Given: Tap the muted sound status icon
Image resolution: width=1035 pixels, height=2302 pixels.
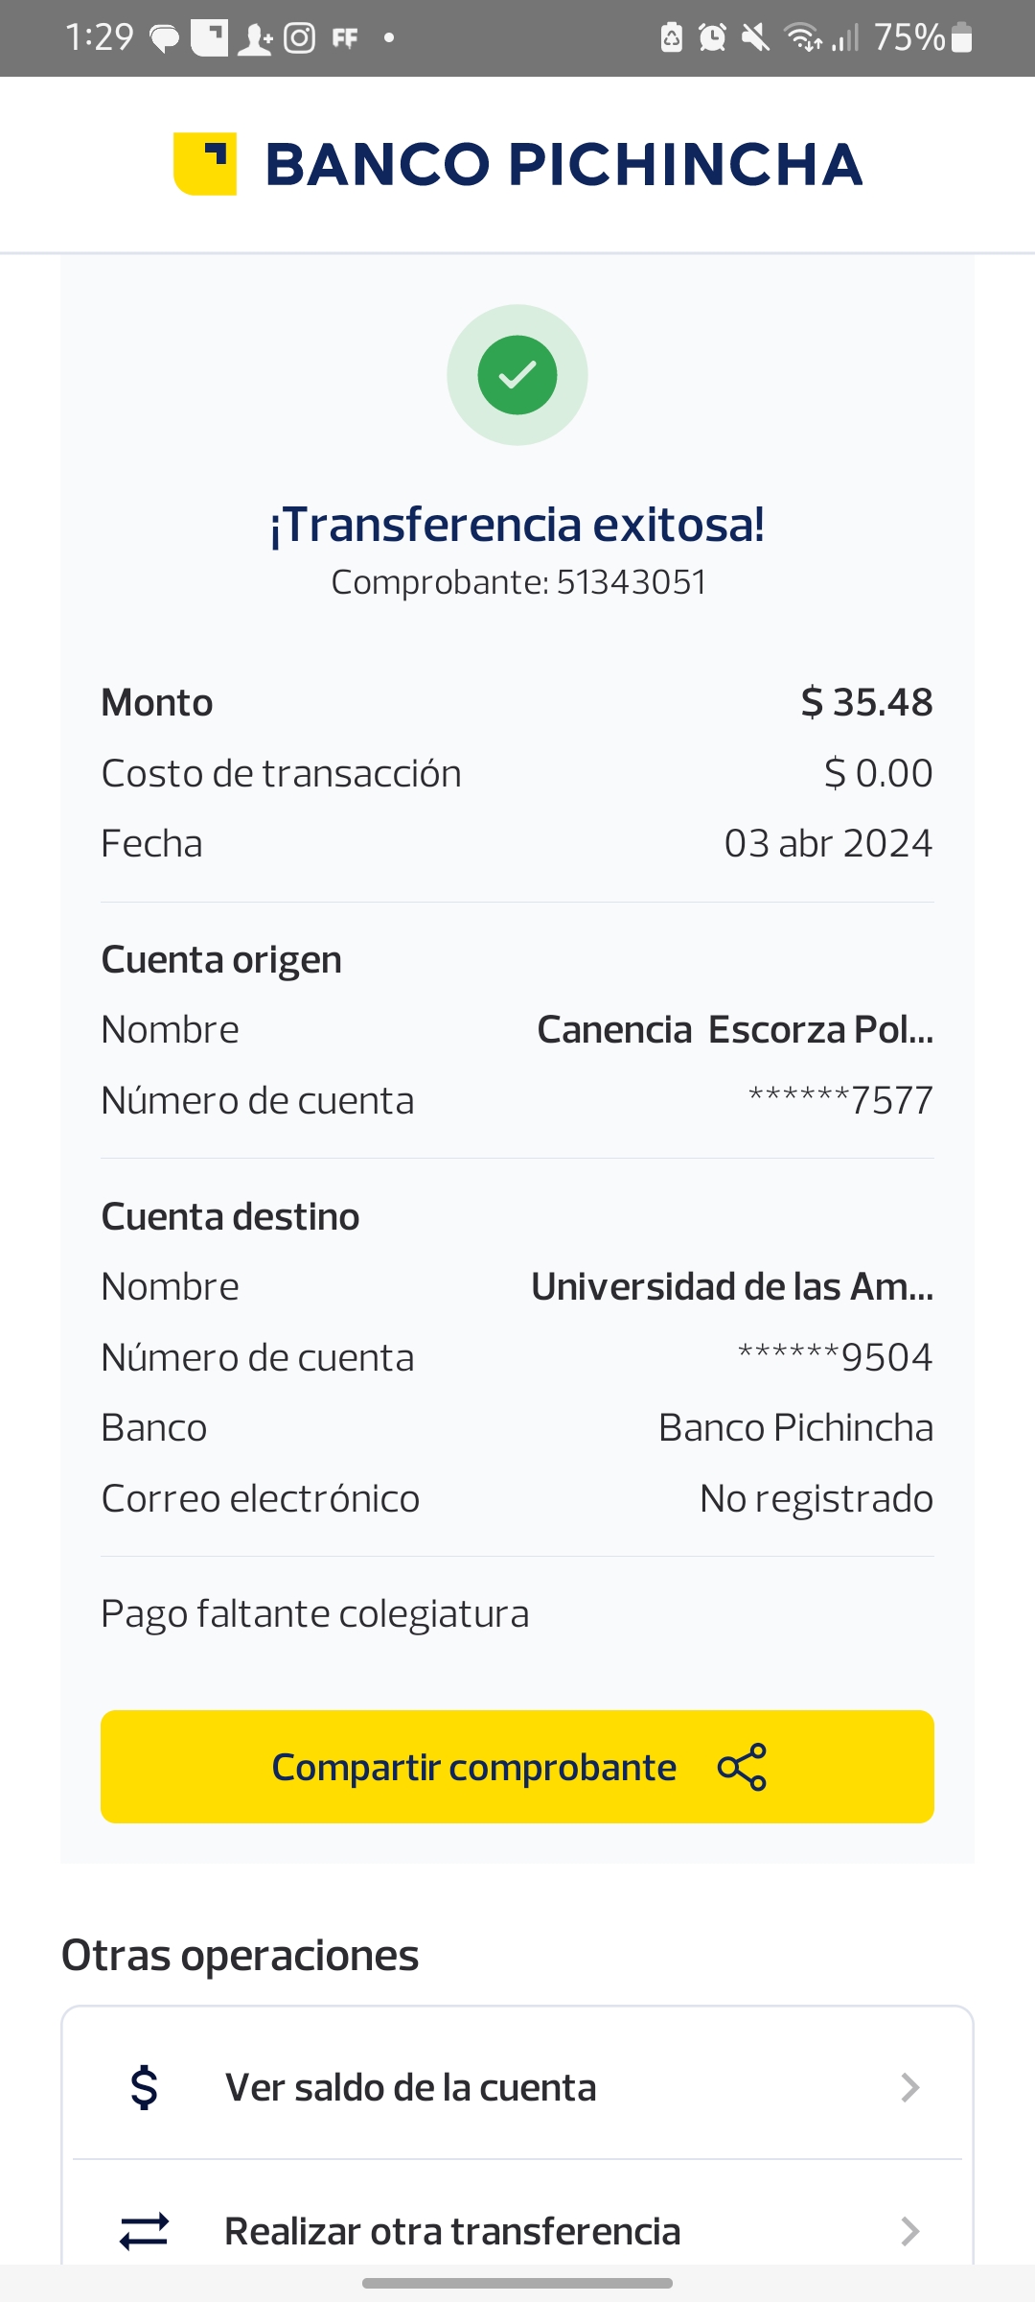Looking at the screenshot, I should (x=755, y=38).
